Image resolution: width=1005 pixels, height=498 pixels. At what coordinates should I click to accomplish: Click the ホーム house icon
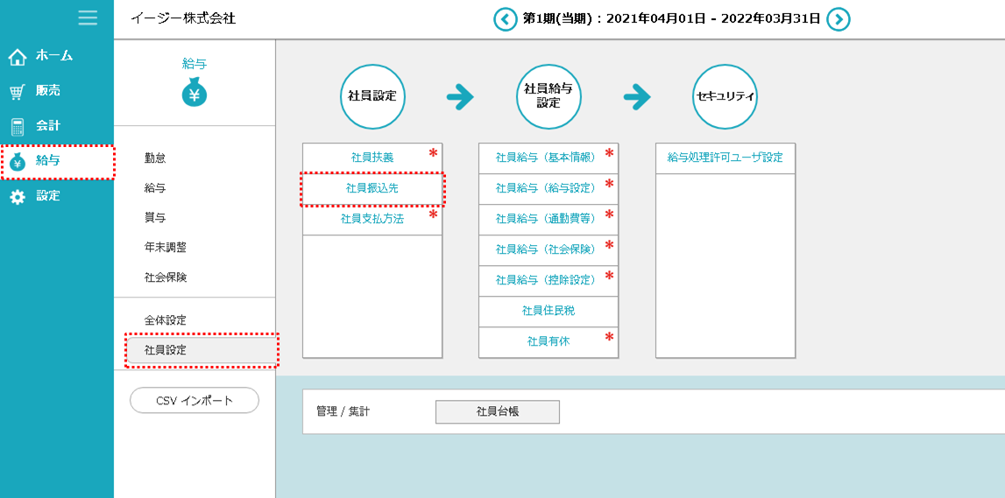(18, 57)
